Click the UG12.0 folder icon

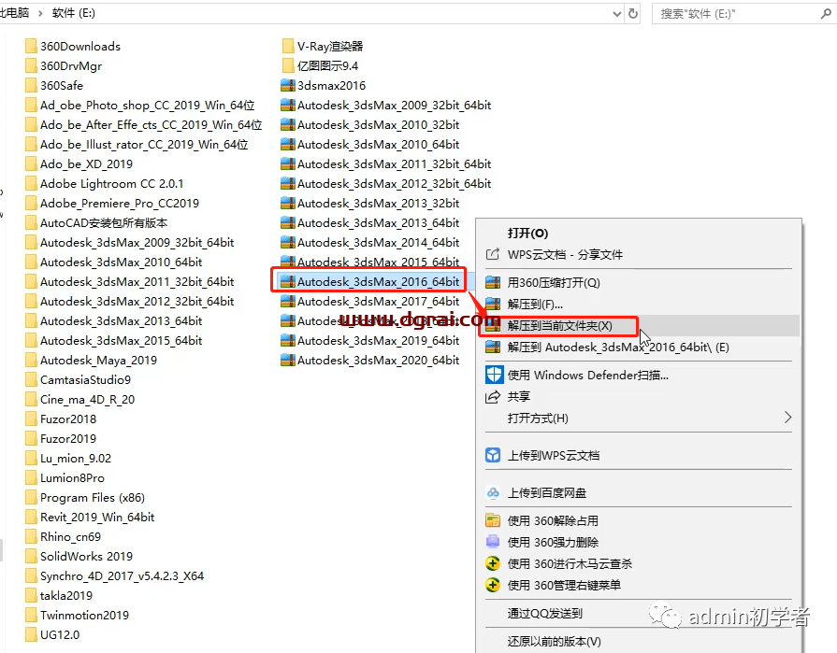point(31,635)
